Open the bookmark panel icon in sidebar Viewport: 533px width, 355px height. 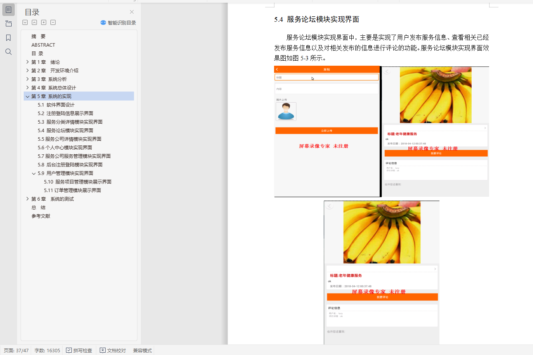pos(9,38)
